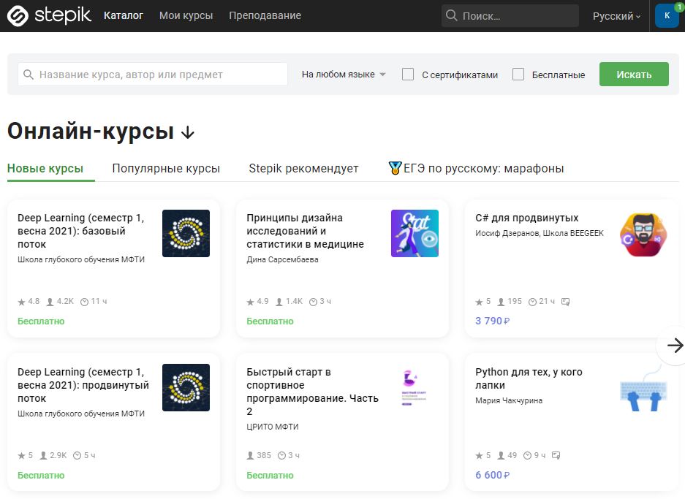Screen dimensions: 685x499
Task: Click author Мария Чакчурина
Action: pos(509,401)
